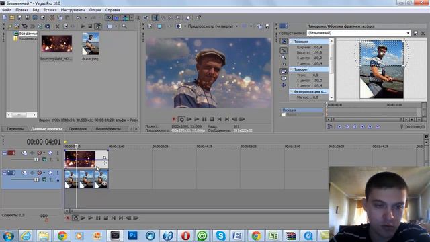The image size is (430, 242).
Task: Click the Delete preset X icon in Pan/Crop
Action: pyautogui.click(x=423, y=33)
